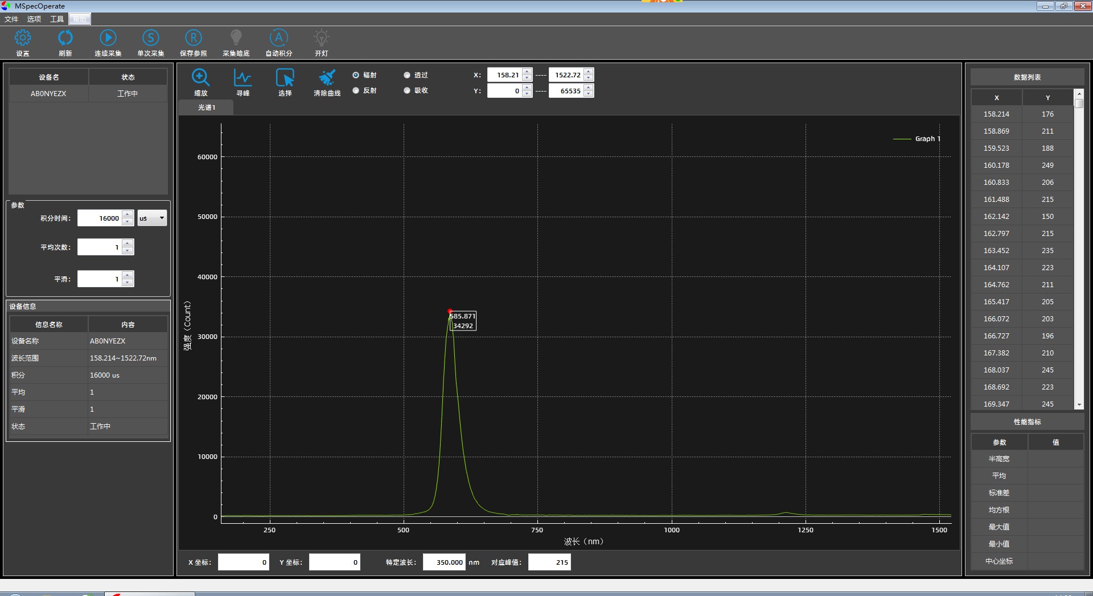Select the 吸收 radio button
The height and width of the screenshot is (596, 1093).
click(x=407, y=90)
